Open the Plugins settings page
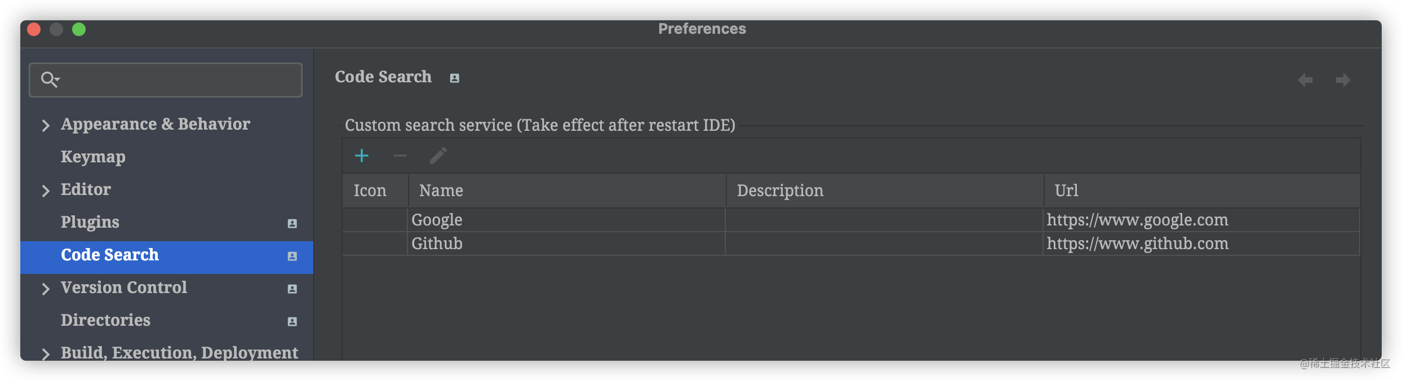Image resolution: width=1402 pixels, height=381 pixels. pyautogui.click(x=90, y=222)
